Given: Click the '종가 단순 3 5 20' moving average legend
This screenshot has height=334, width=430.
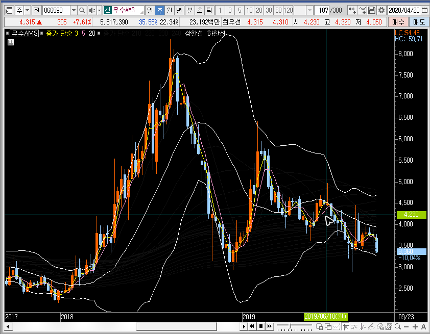Looking at the screenshot, I should click(x=70, y=33).
